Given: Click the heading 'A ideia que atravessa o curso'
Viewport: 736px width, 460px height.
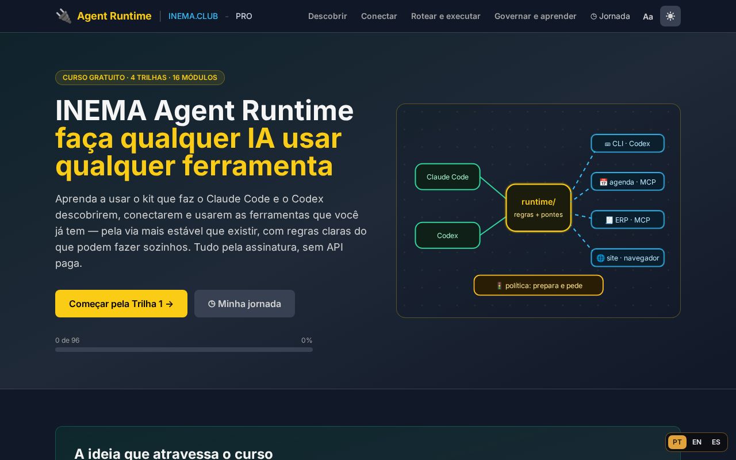Looking at the screenshot, I should (174, 454).
